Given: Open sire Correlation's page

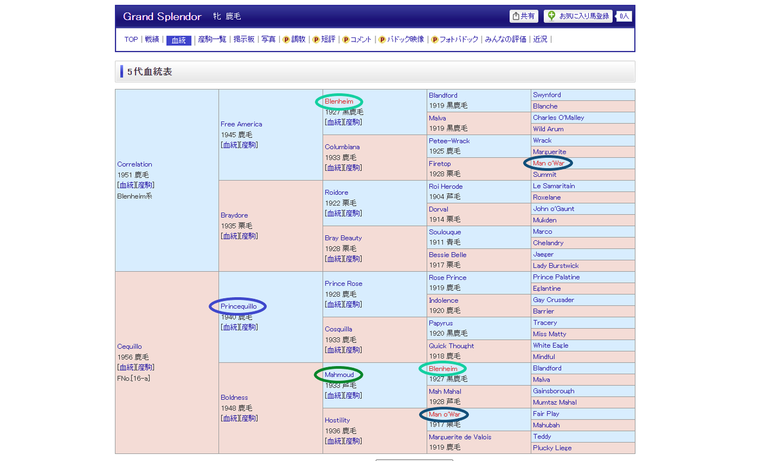Looking at the screenshot, I should pos(135,164).
